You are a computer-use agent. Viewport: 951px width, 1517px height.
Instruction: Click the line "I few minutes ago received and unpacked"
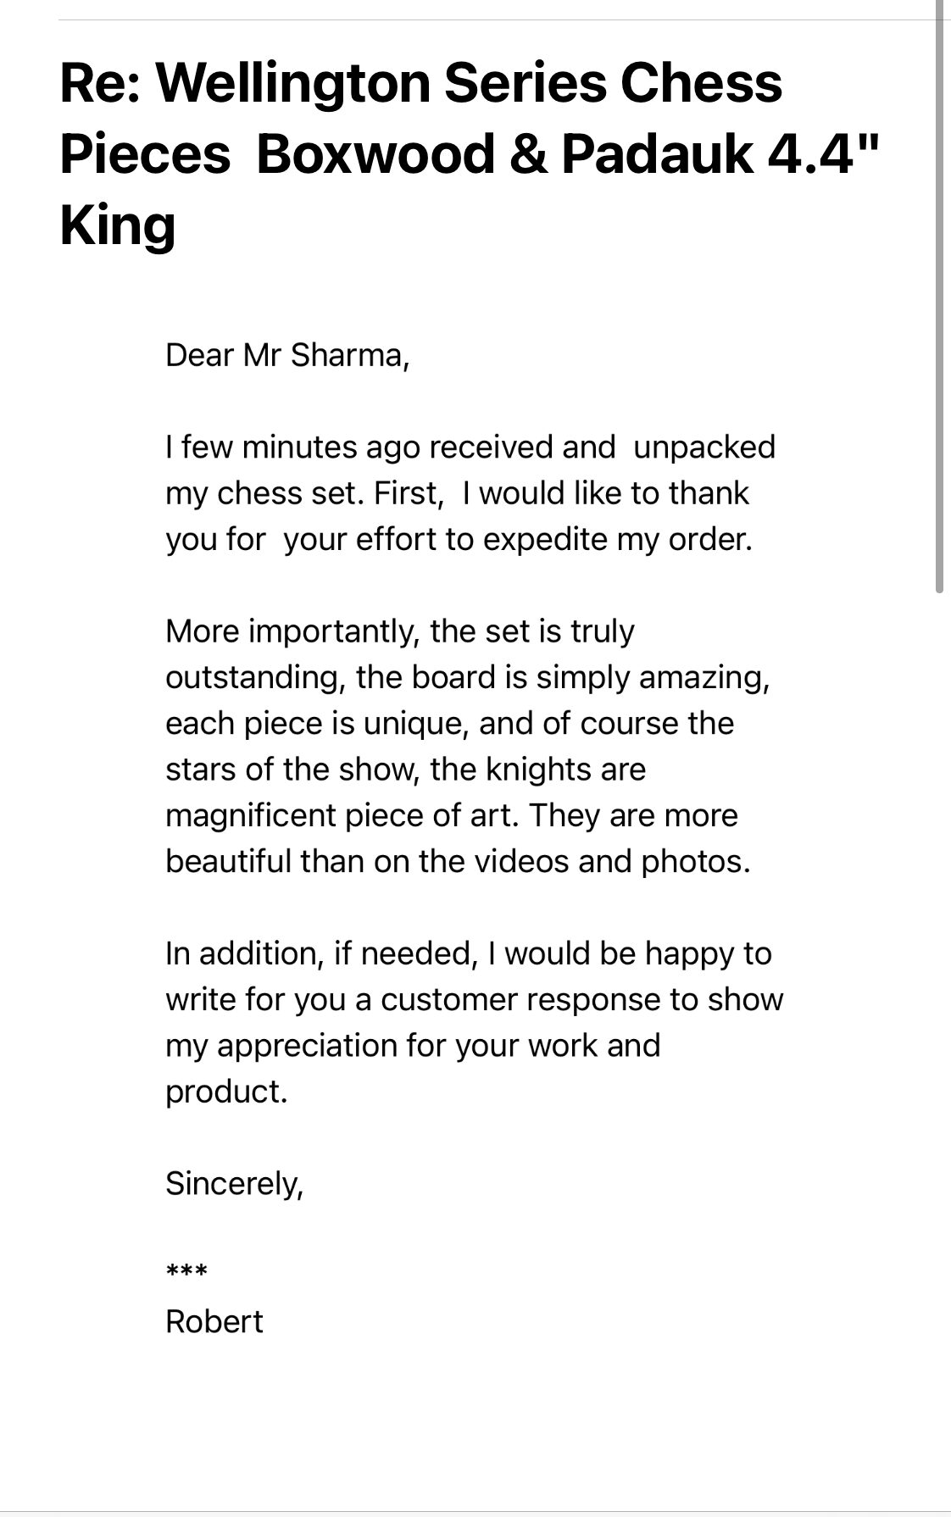click(470, 447)
